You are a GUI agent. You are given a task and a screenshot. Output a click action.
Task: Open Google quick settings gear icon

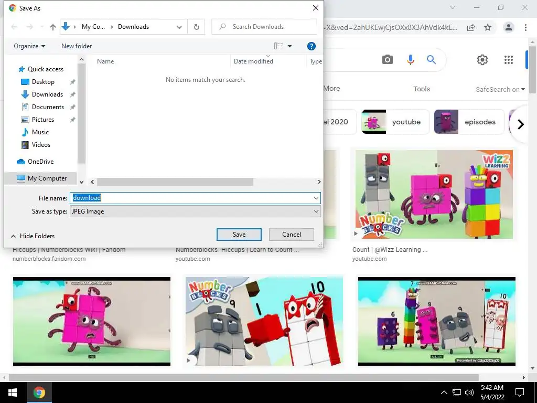[x=482, y=60]
